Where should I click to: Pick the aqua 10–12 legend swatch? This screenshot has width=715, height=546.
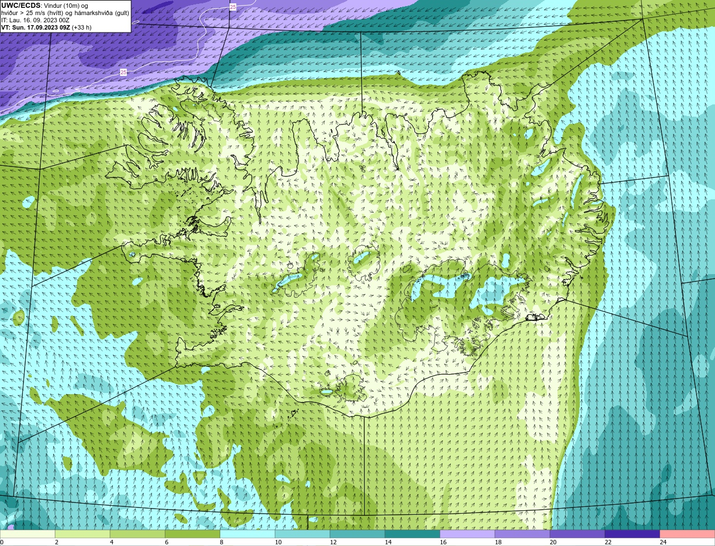(x=303, y=534)
